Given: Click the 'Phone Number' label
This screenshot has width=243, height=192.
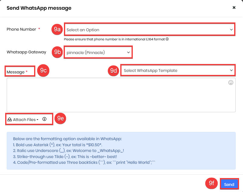Looking at the screenshot, I should 21,29.
